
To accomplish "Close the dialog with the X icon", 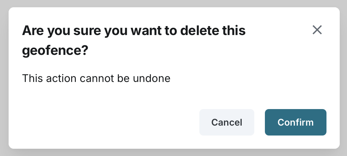I will coord(317,30).
